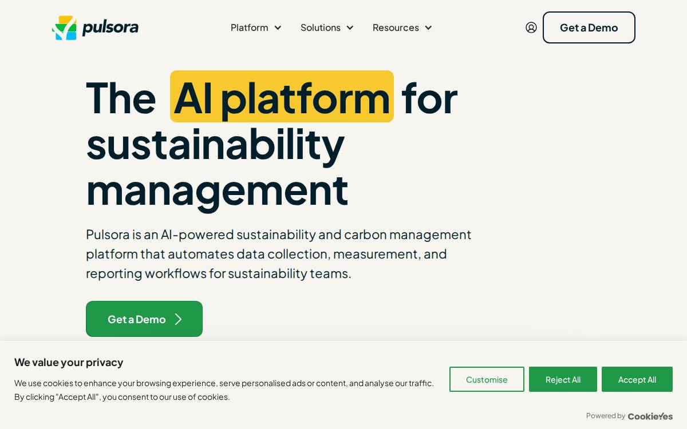Image resolution: width=687 pixels, height=429 pixels.
Task: Click the arrow in green Get a Demo button
Action: pos(178,319)
